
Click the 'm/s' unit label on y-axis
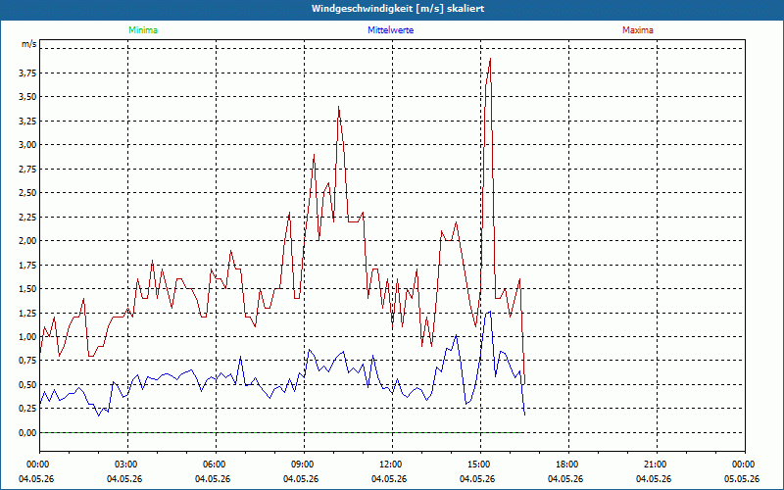click(x=29, y=44)
